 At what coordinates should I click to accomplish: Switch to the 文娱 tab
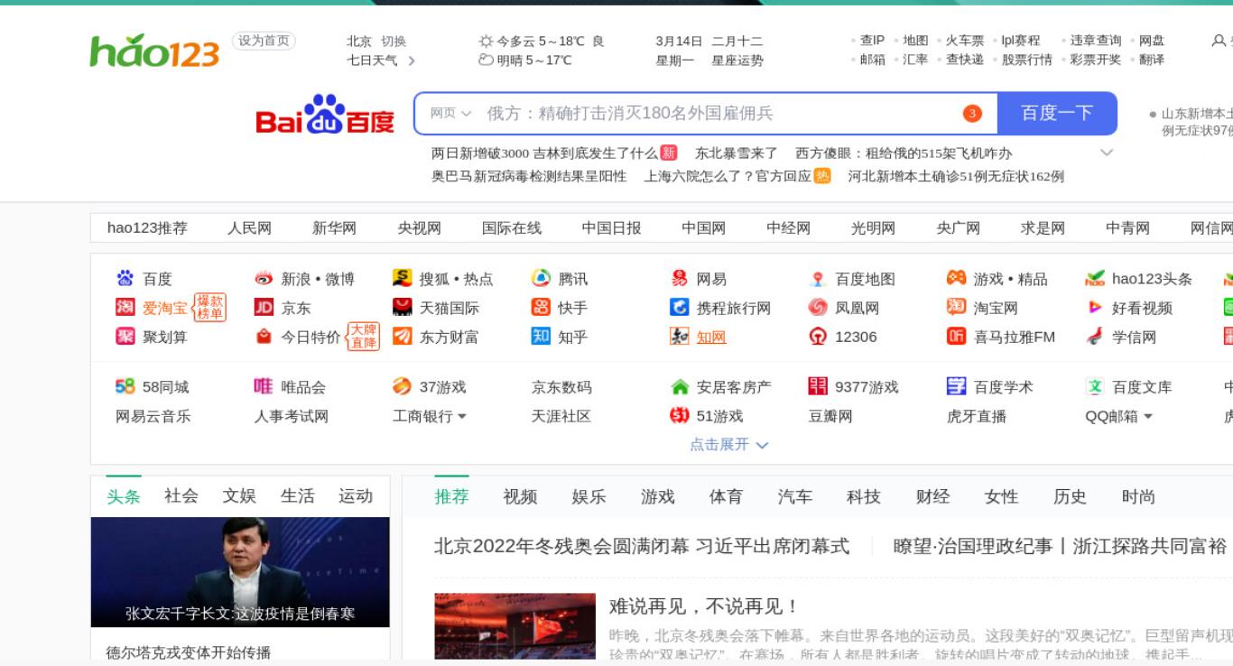tap(239, 495)
